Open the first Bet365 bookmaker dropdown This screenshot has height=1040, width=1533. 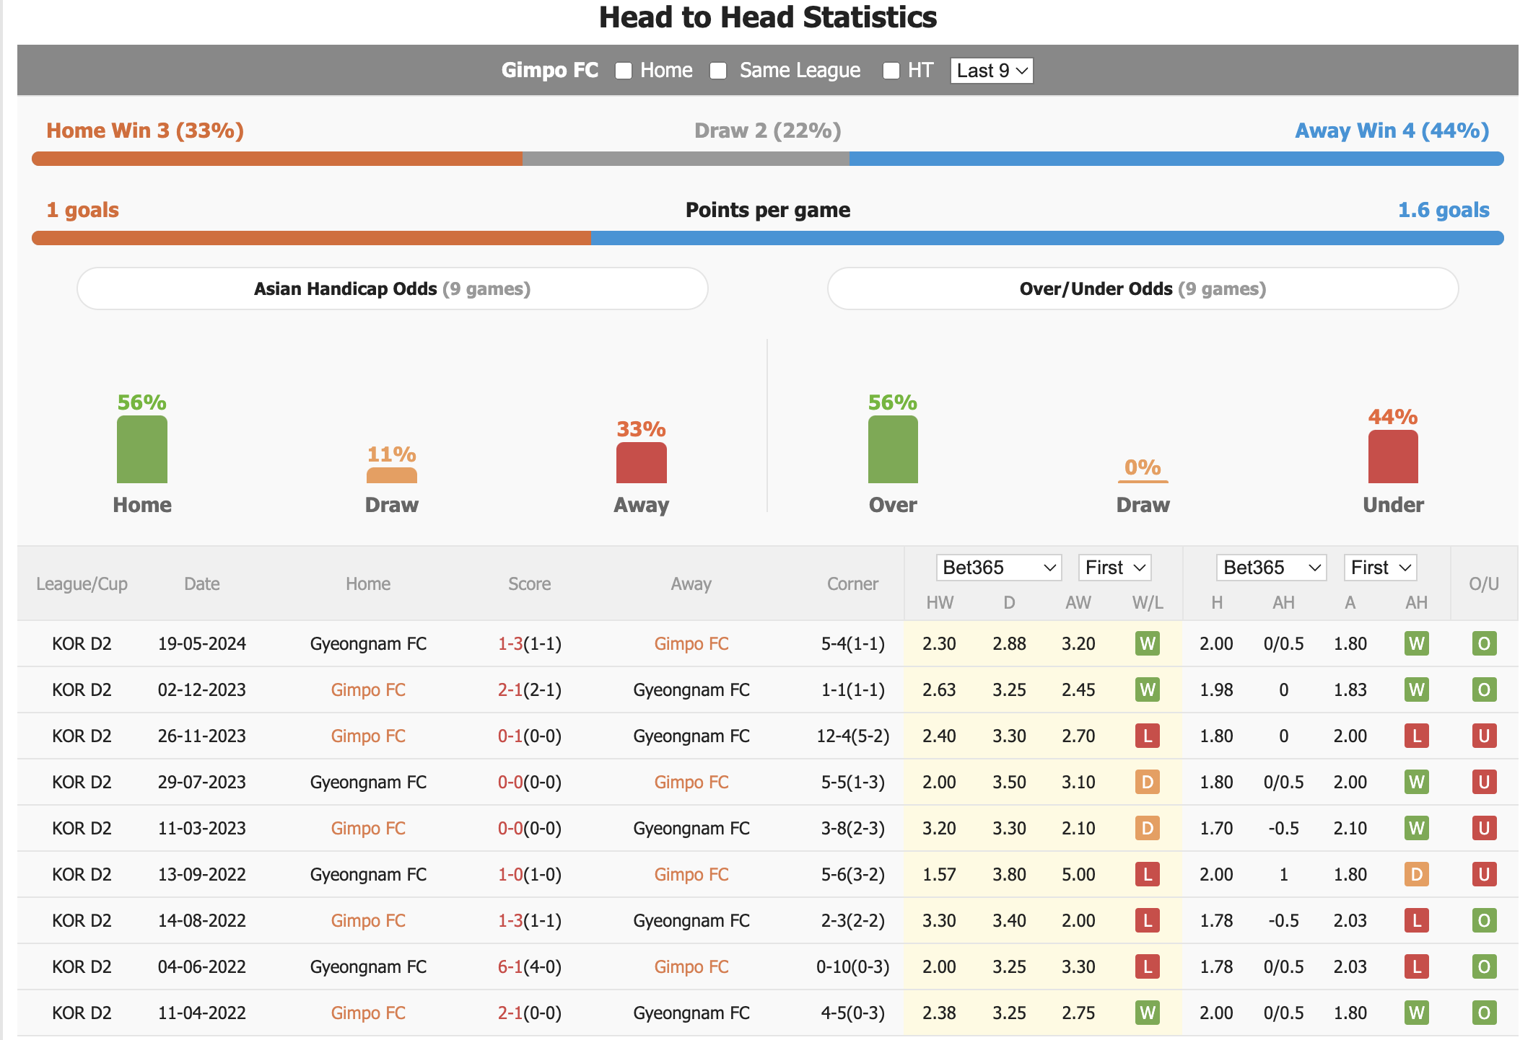[999, 568]
